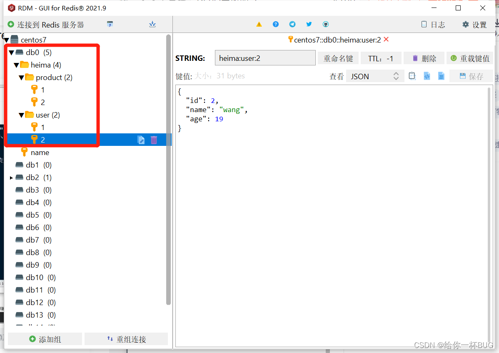Open the JSON view format dropdown

[x=375, y=76]
